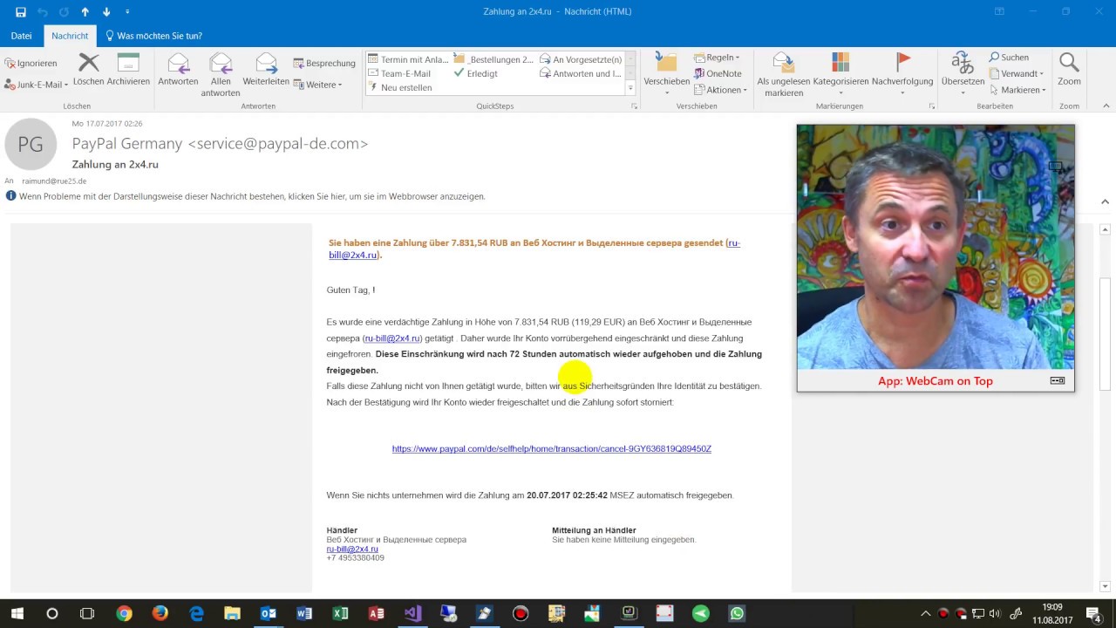Click sender PayPal Germany <service@paypal-de.com>
Image resolution: width=1116 pixels, height=628 pixels.
(x=220, y=143)
